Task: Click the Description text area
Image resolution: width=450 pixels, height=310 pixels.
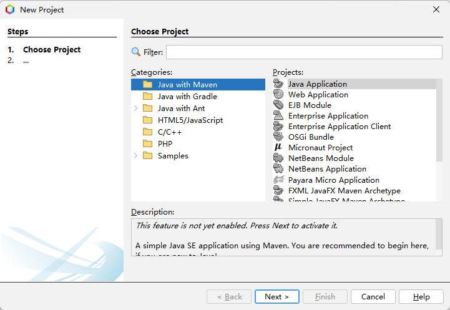Action: [283, 237]
